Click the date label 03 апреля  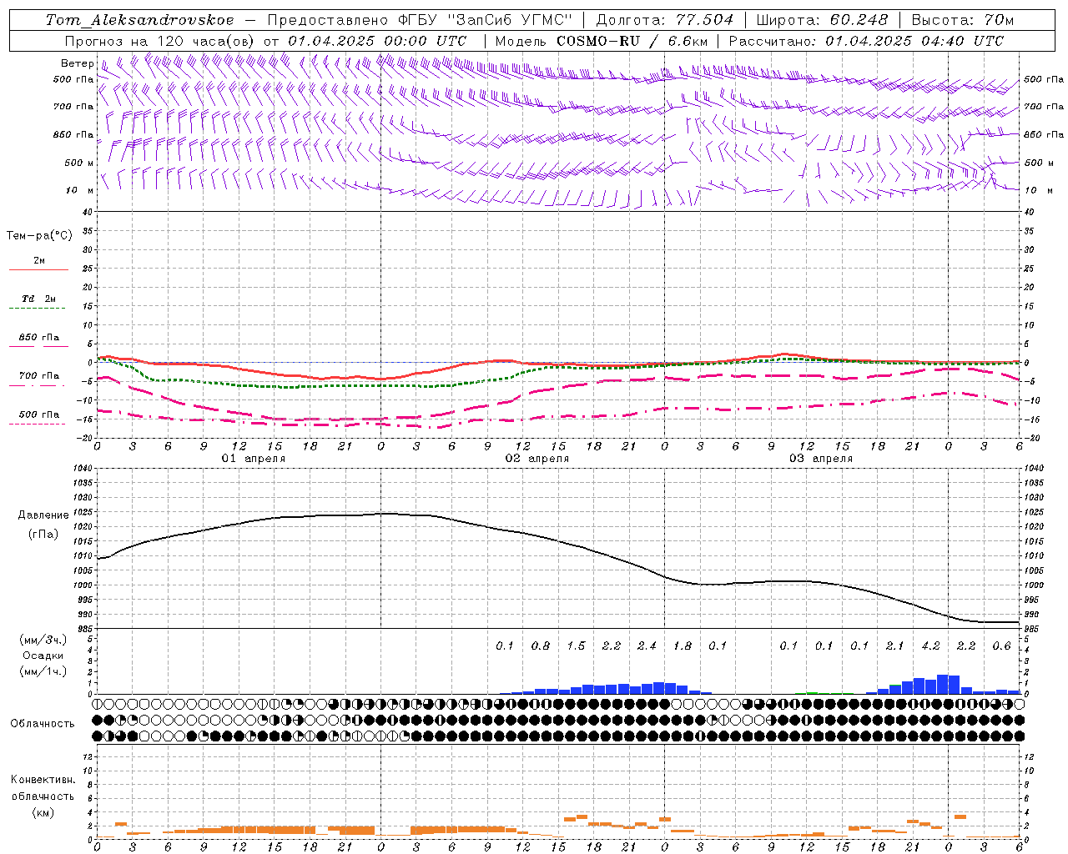pyautogui.click(x=821, y=459)
